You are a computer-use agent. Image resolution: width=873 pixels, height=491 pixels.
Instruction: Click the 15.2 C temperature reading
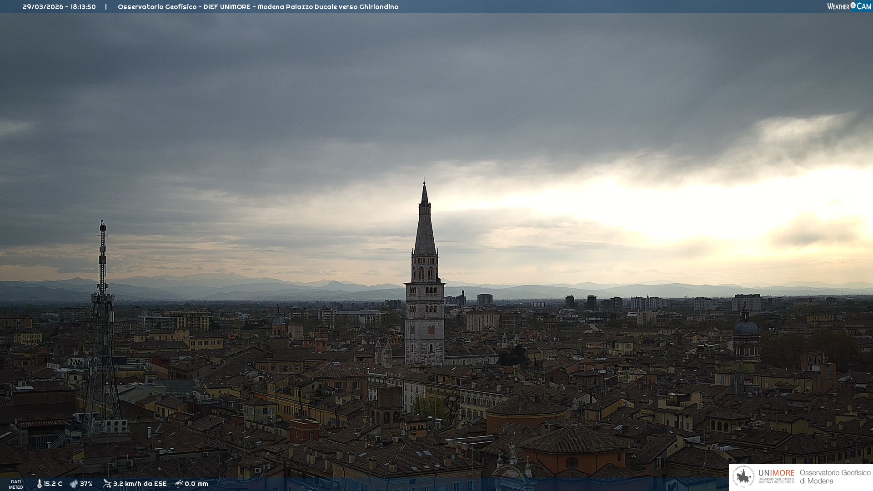[53, 484]
